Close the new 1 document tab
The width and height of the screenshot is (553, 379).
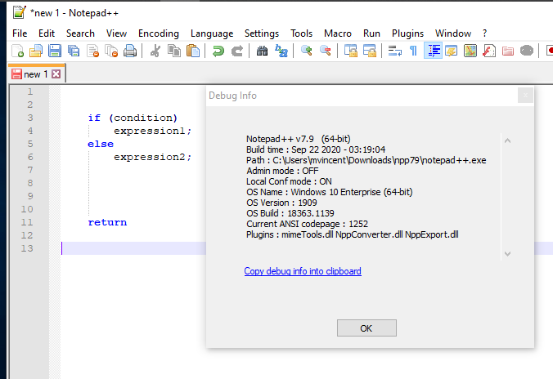(56, 74)
